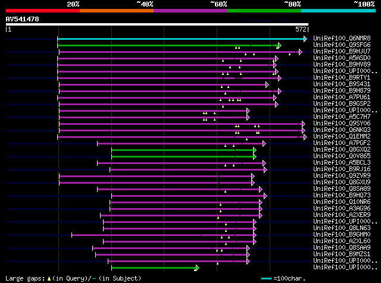Screen dimensions: 381x283
Task: Open hit UniRef100_B9HJU7 label
Action: click(342, 52)
